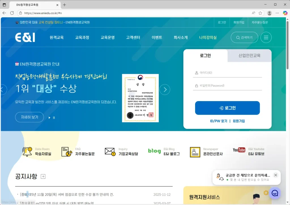Open 온라인신문사 newspaper icon
290x205 pixels.
click(195, 152)
